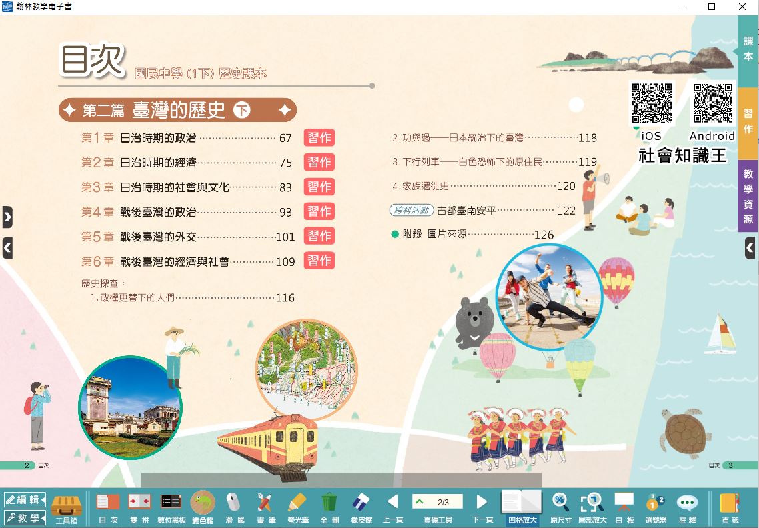Collapse the right side tab panel arrow

tap(750, 249)
